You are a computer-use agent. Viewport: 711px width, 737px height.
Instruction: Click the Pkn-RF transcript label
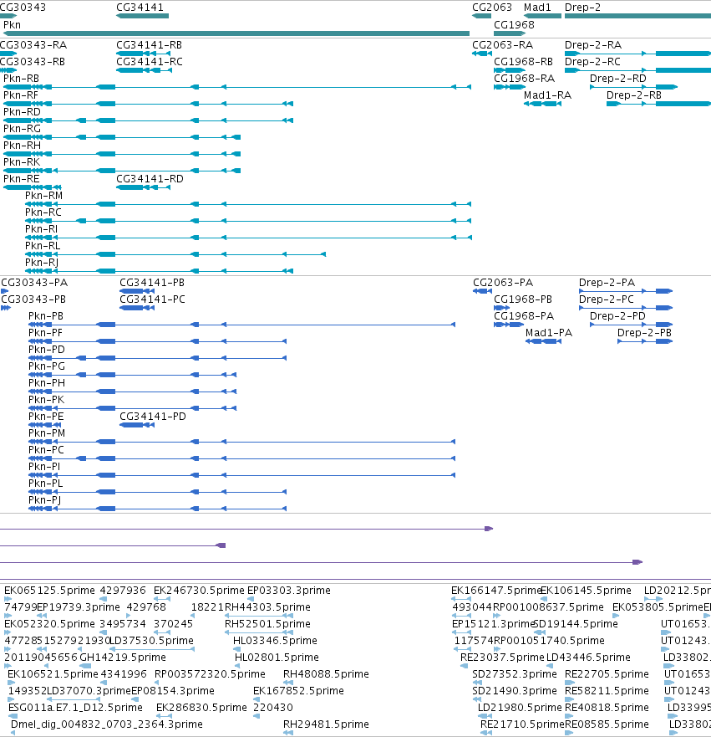[21, 95]
